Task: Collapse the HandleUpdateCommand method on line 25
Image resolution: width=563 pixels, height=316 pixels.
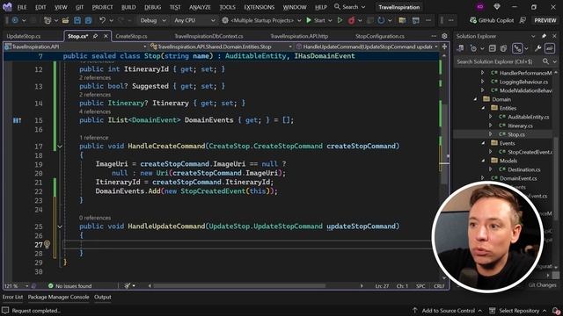Action: (60, 226)
